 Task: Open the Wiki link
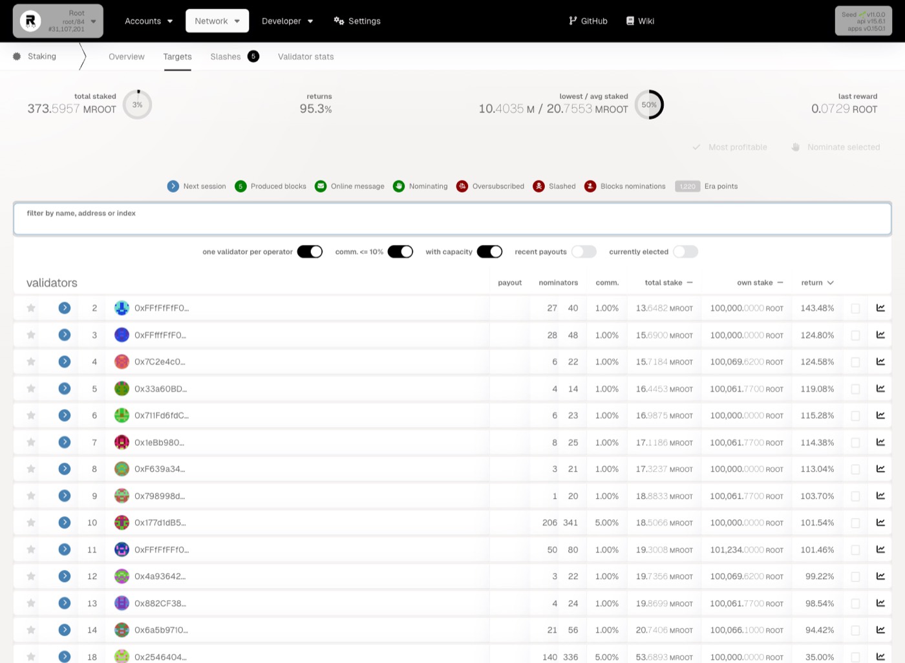pos(640,21)
